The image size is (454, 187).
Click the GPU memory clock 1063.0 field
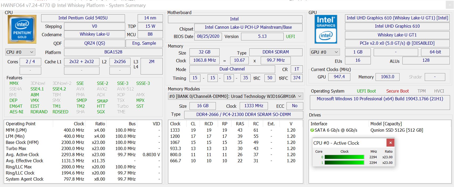tap(388, 77)
